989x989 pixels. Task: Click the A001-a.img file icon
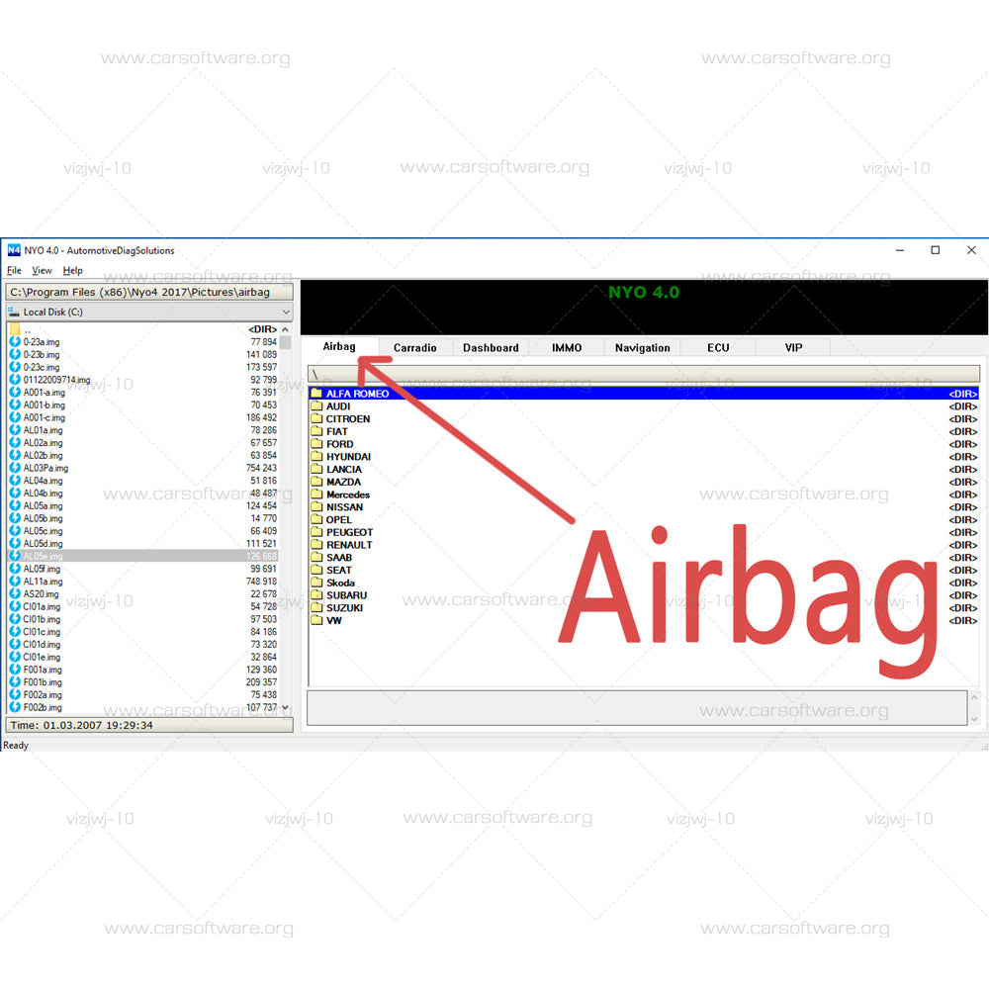pos(15,393)
